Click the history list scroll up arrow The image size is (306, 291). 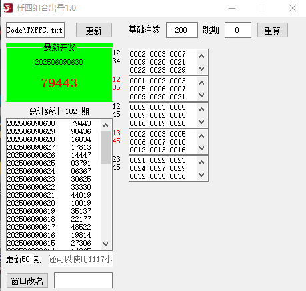(x=105, y=125)
